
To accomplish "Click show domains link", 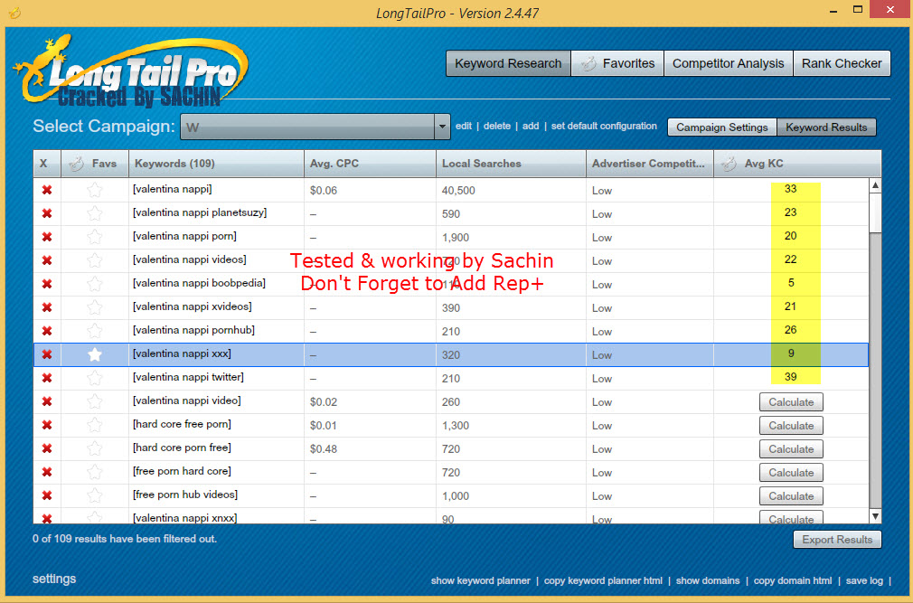I will point(708,581).
